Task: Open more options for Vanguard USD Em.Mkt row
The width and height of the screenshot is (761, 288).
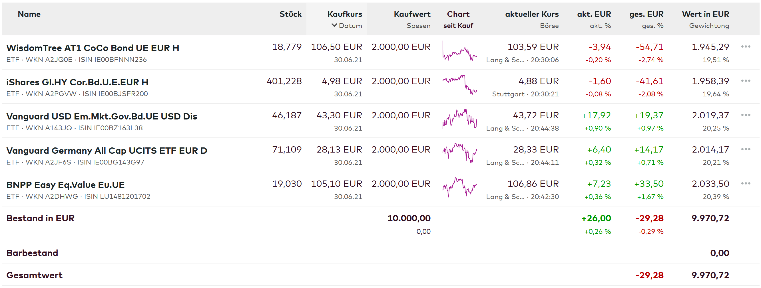Action: pyautogui.click(x=745, y=115)
